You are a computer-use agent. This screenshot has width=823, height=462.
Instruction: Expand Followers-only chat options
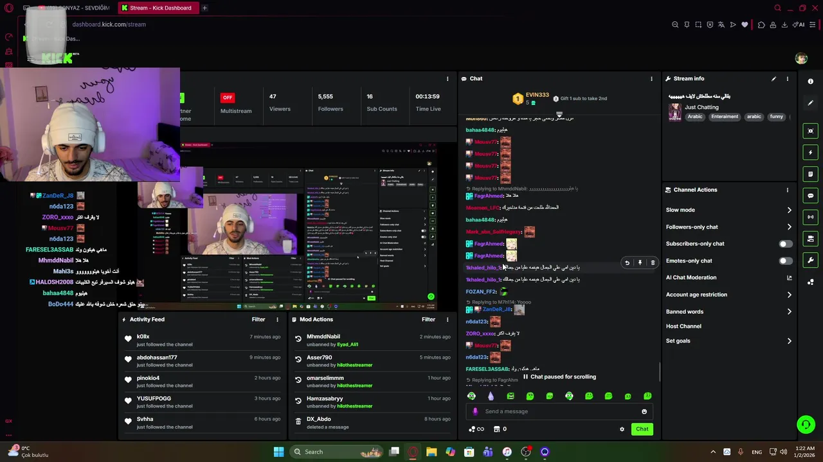point(729,227)
